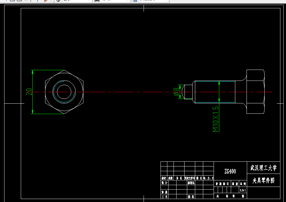Click the 夹具零件图 drawing title text
This screenshot has height=202, width=286.
coord(263,180)
